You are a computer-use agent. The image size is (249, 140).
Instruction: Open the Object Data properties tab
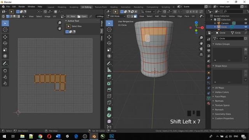(x=209, y=98)
